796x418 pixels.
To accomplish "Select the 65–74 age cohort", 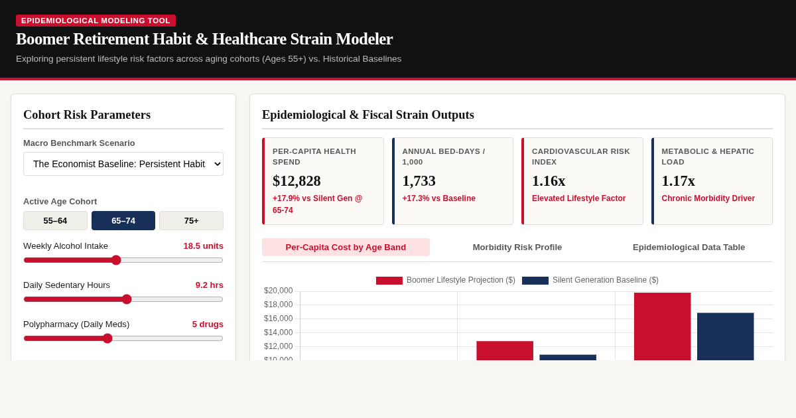I will click(123, 220).
